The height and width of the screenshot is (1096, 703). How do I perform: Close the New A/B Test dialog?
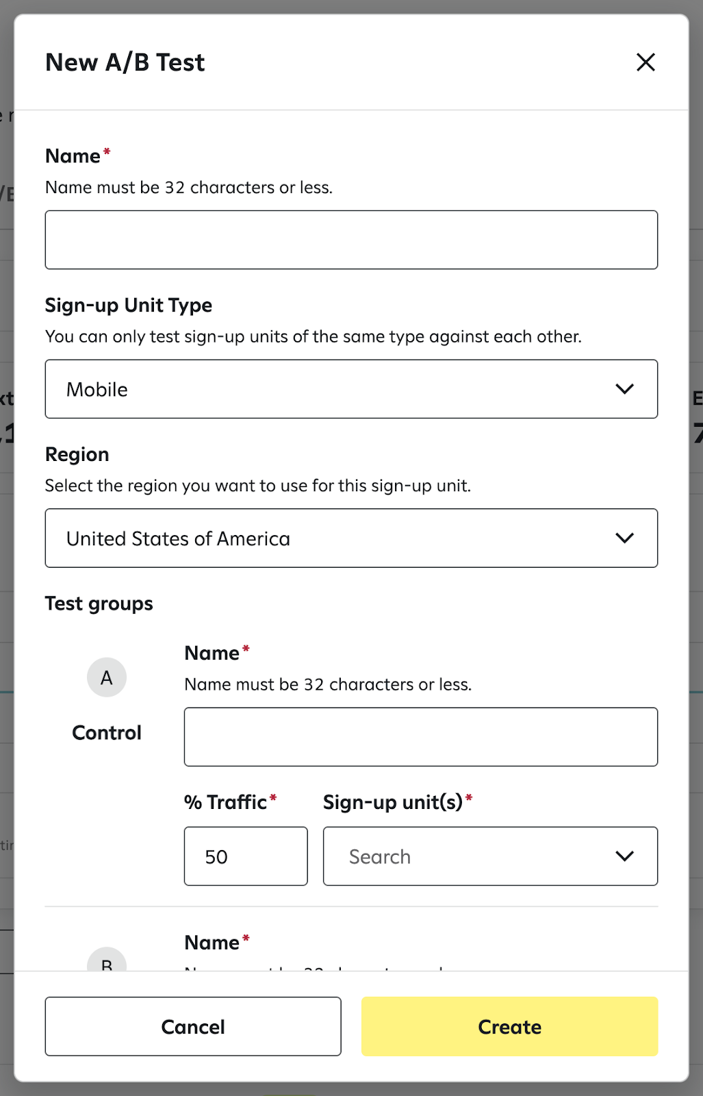coord(646,62)
